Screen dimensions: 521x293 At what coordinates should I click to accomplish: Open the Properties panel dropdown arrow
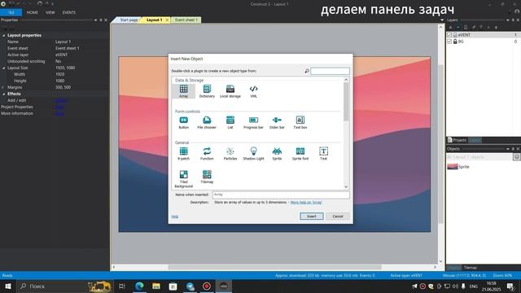[96, 20]
